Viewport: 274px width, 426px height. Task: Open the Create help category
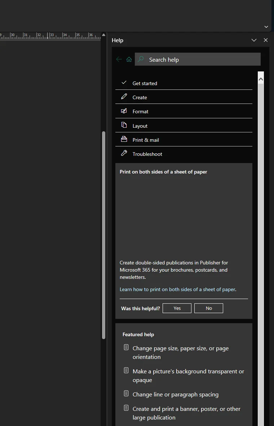click(184, 97)
